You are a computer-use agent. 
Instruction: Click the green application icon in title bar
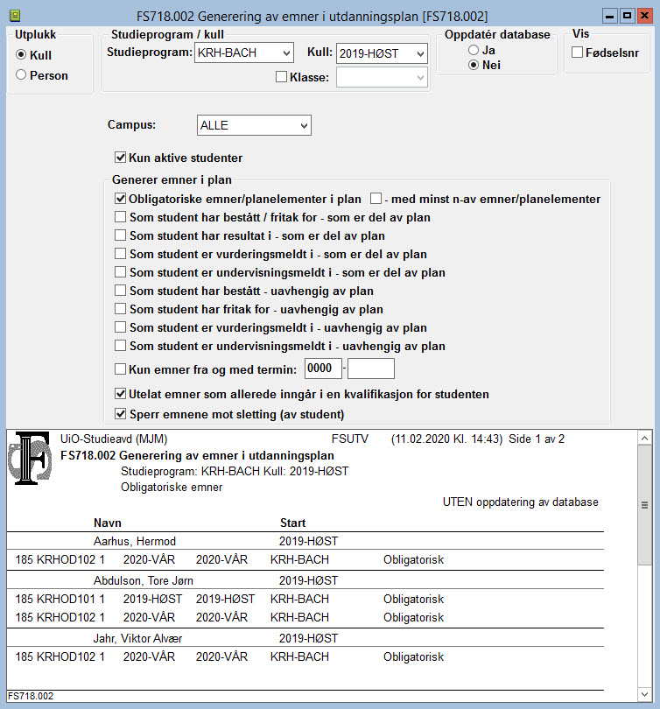tap(15, 17)
